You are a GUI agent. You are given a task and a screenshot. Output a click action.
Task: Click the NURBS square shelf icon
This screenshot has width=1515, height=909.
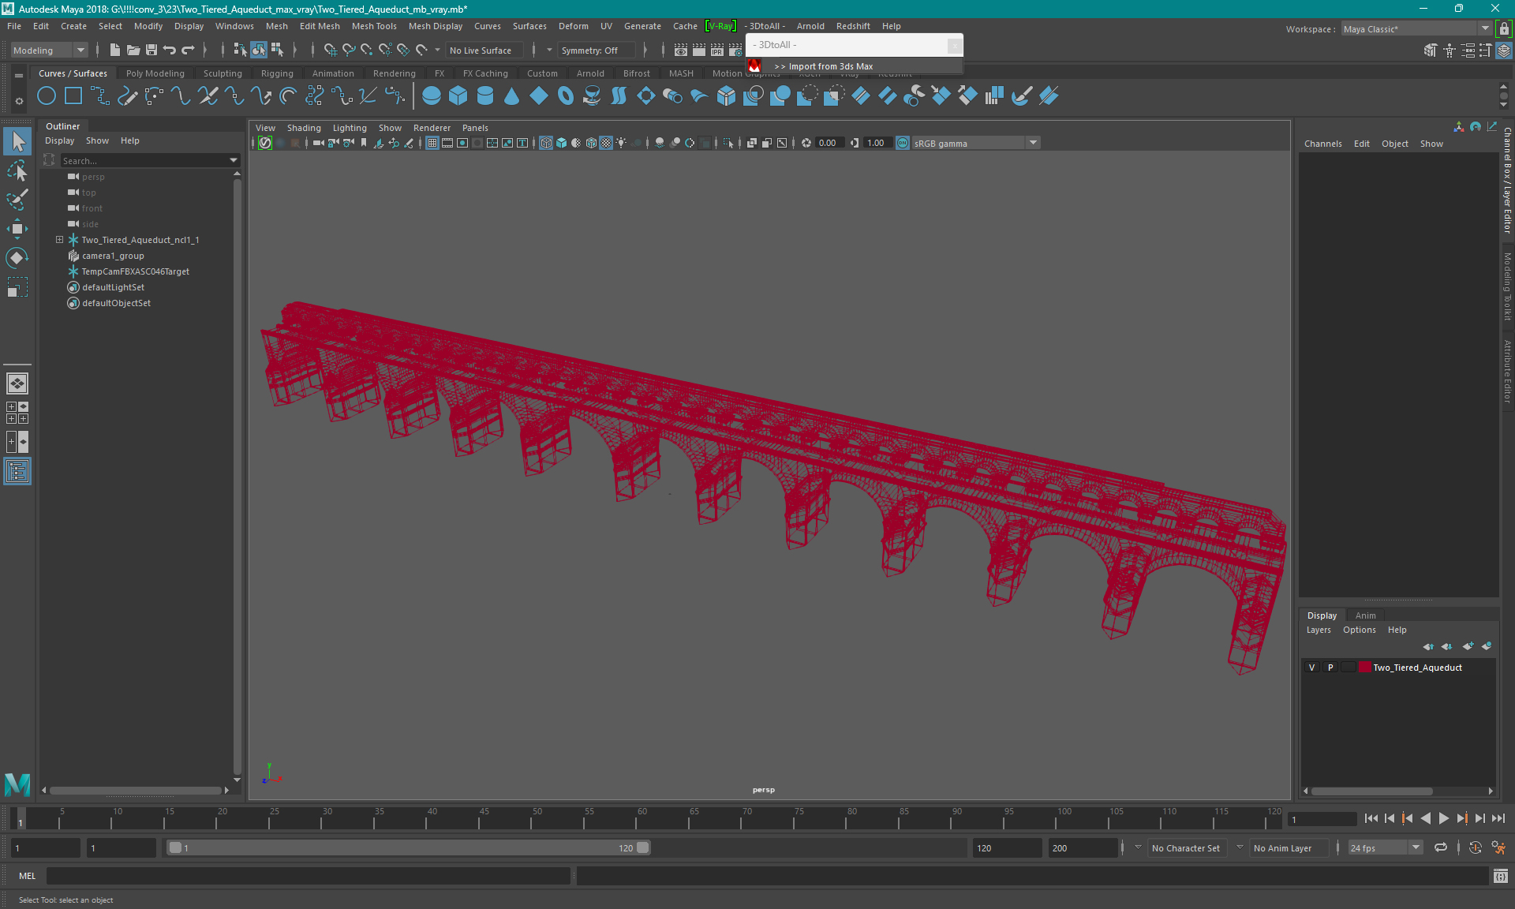(73, 96)
